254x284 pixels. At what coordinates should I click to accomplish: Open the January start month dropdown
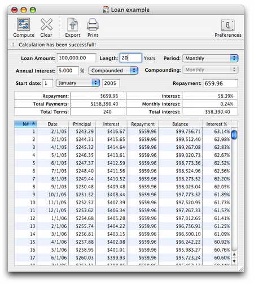click(x=78, y=83)
